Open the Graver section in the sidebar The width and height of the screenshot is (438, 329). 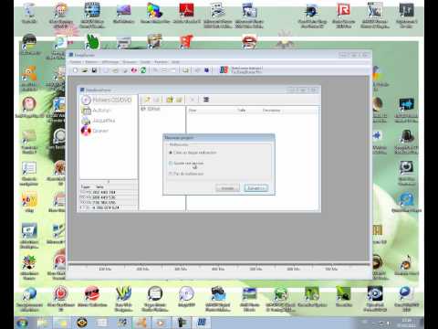click(95, 131)
